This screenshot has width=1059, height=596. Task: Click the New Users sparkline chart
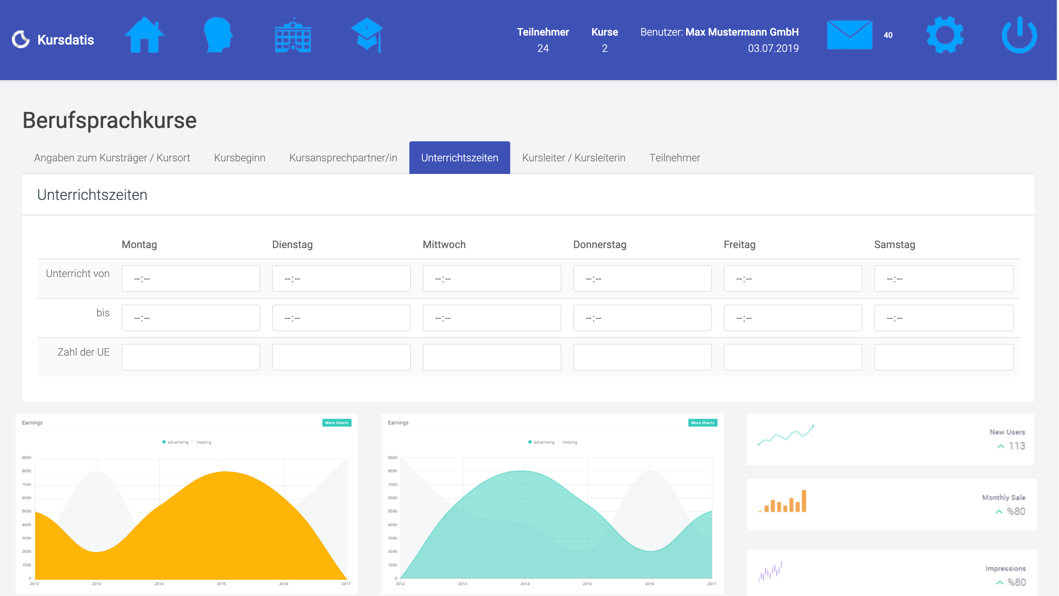tap(786, 435)
